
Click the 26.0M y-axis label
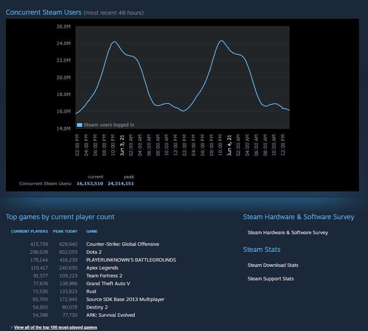click(63, 27)
